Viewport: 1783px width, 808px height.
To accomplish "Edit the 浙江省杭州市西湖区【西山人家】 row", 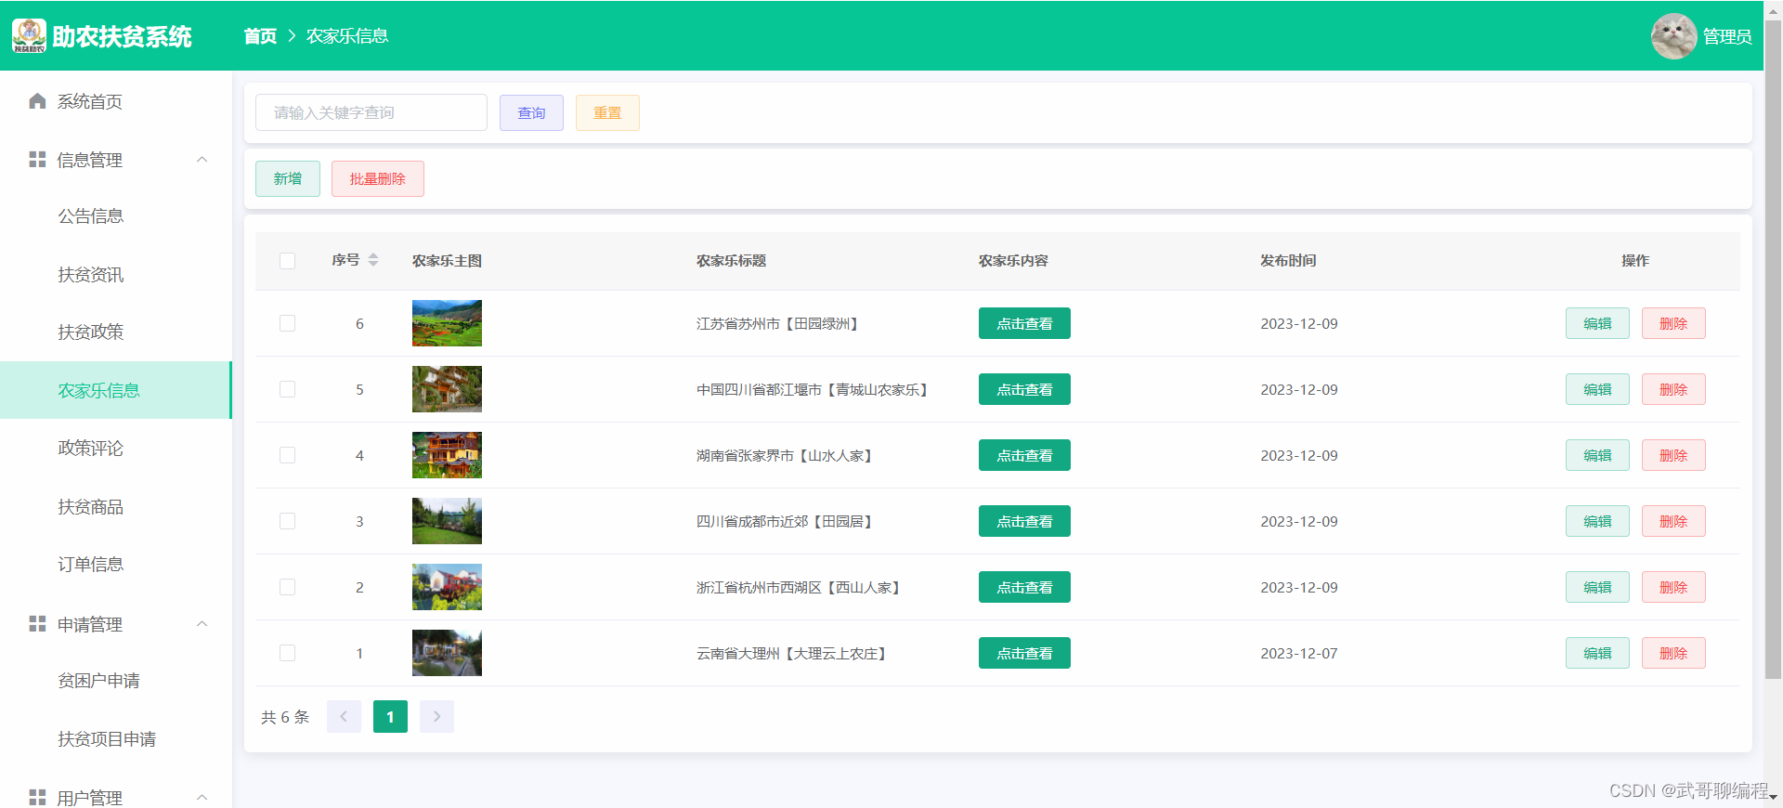I will click(1597, 587).
